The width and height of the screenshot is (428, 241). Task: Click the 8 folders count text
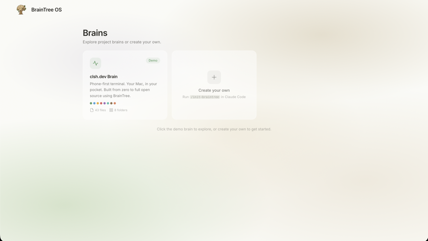(121, 110)
